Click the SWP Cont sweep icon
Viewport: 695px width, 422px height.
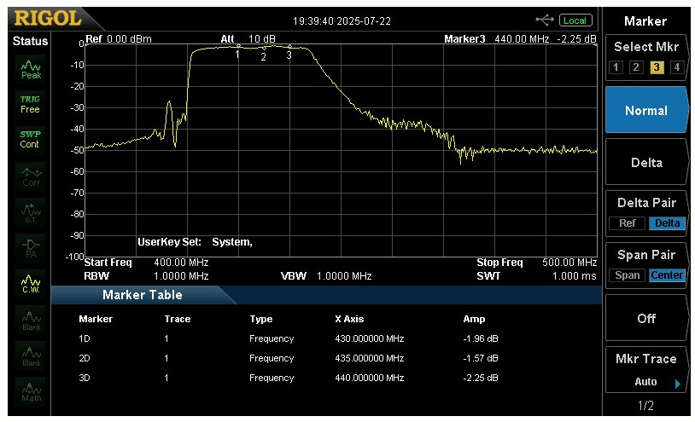tap(31, 139)
